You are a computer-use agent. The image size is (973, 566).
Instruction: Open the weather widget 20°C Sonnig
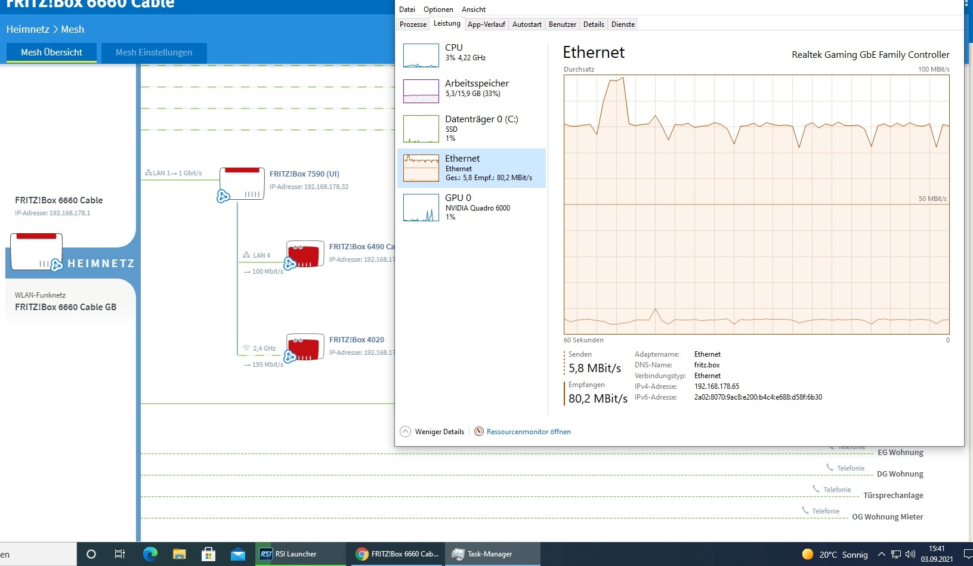[x=835, y=554]
